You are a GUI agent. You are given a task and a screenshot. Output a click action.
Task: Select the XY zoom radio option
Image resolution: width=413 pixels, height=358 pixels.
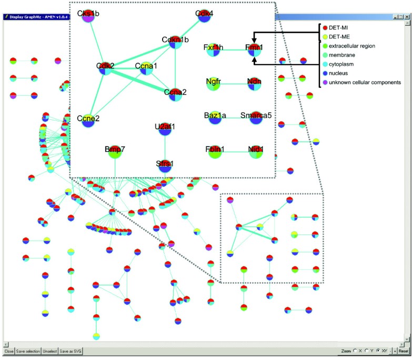click(378, 351)
